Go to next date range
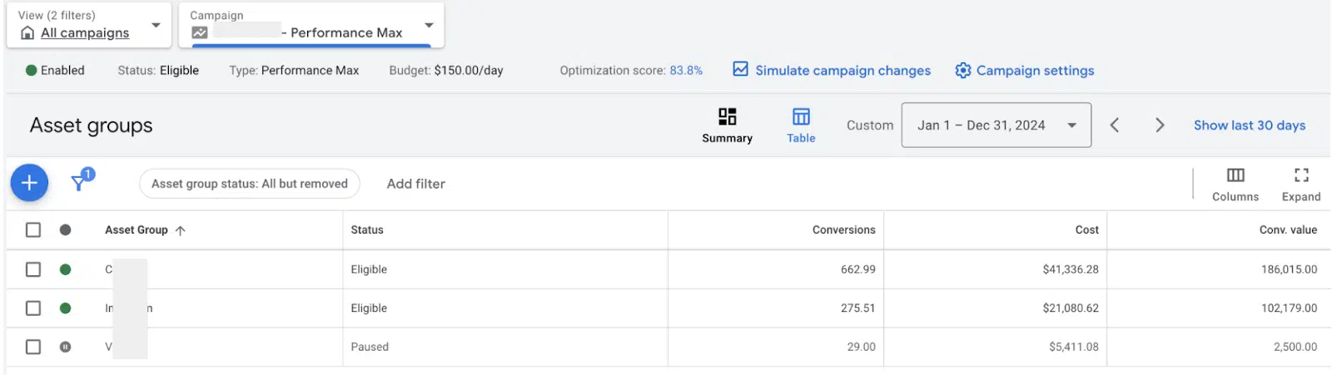The height and width of the screenshot is (375, 1332). [1160, 126]
